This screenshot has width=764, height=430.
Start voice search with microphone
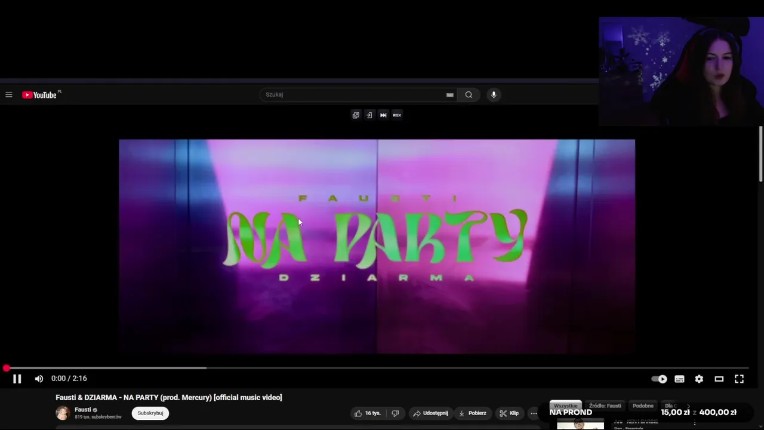click(494, 94)
